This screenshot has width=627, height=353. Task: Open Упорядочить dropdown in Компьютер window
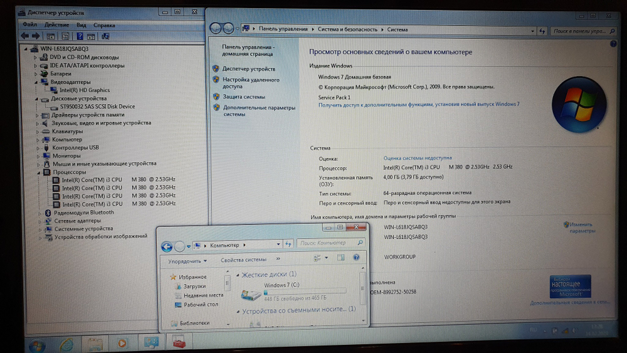pyautogui.click(x=187, y=261)
